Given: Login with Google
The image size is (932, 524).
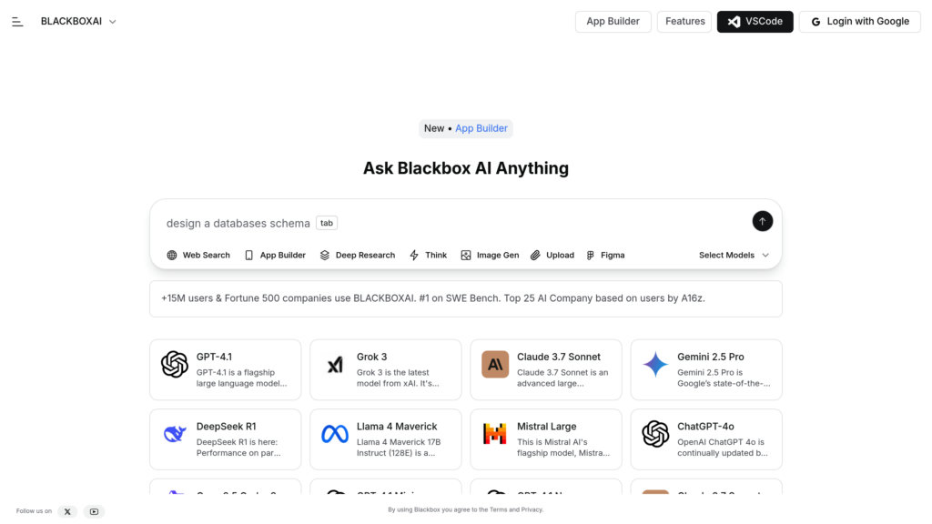Looking at the screenshot, I should pos(859,21).
